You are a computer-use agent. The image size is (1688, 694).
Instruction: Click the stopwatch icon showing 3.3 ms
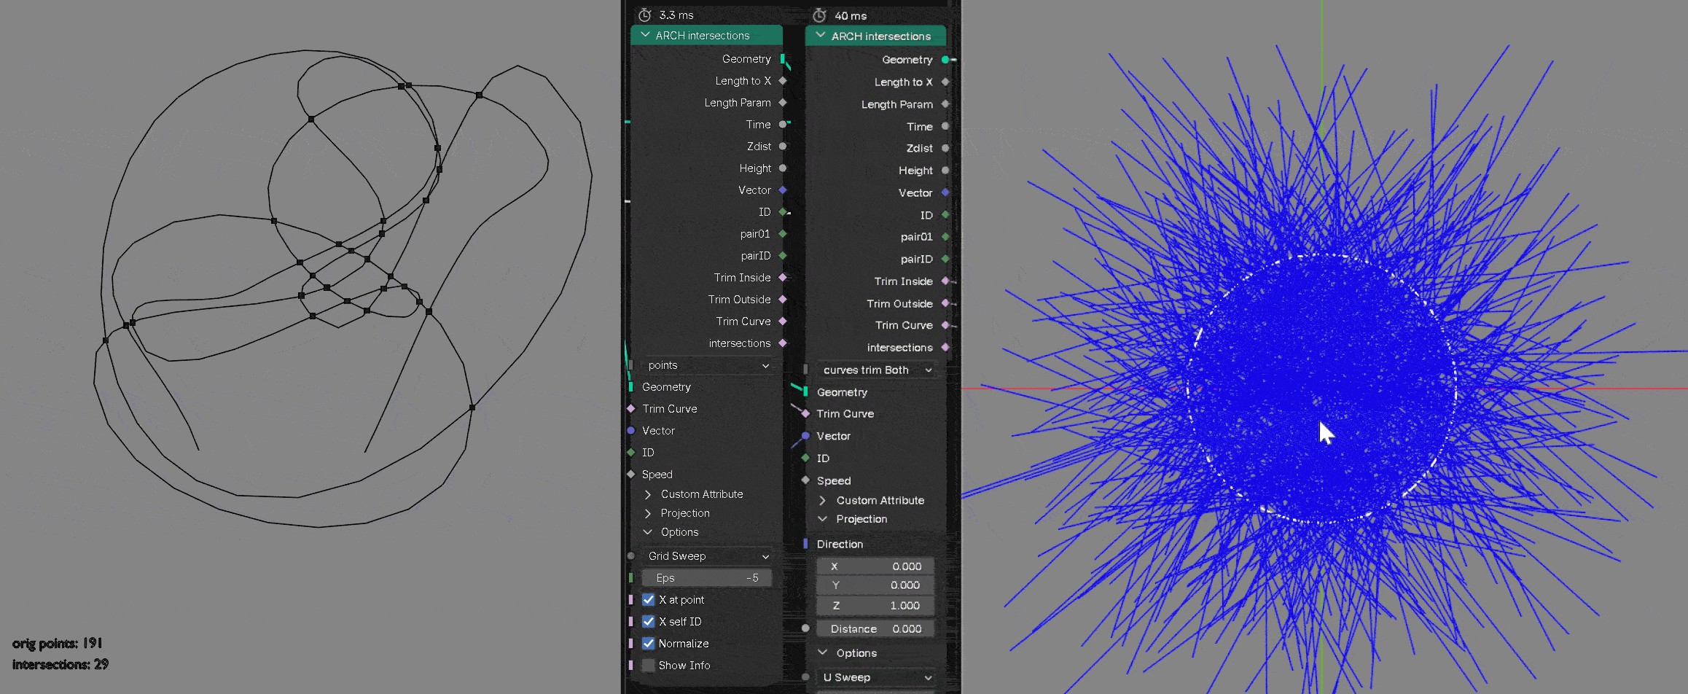coord(644,15)
